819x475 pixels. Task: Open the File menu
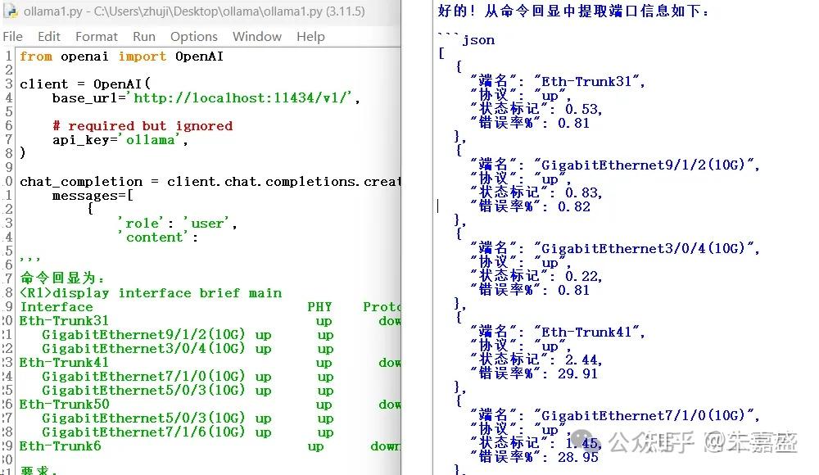click(x=12, y=37)
